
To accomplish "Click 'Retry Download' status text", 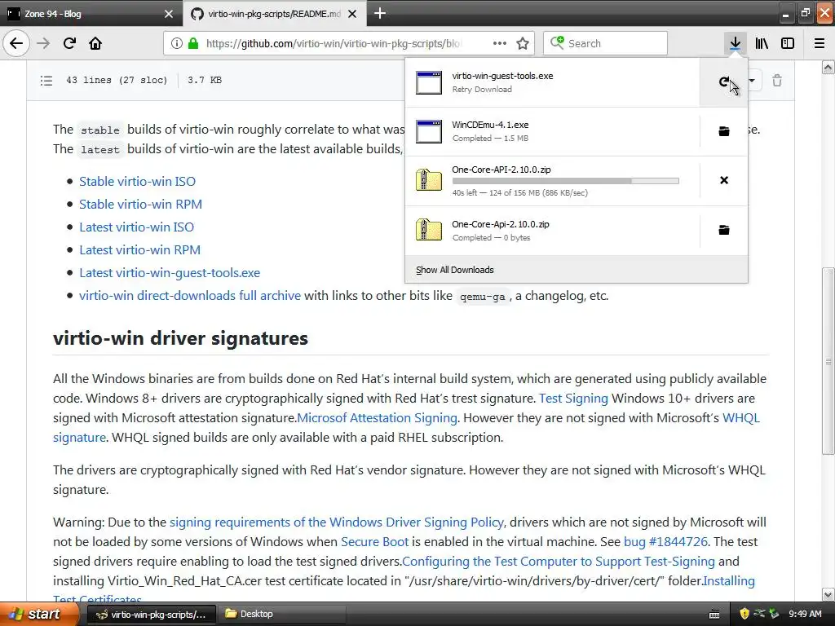I will (482, 90).
